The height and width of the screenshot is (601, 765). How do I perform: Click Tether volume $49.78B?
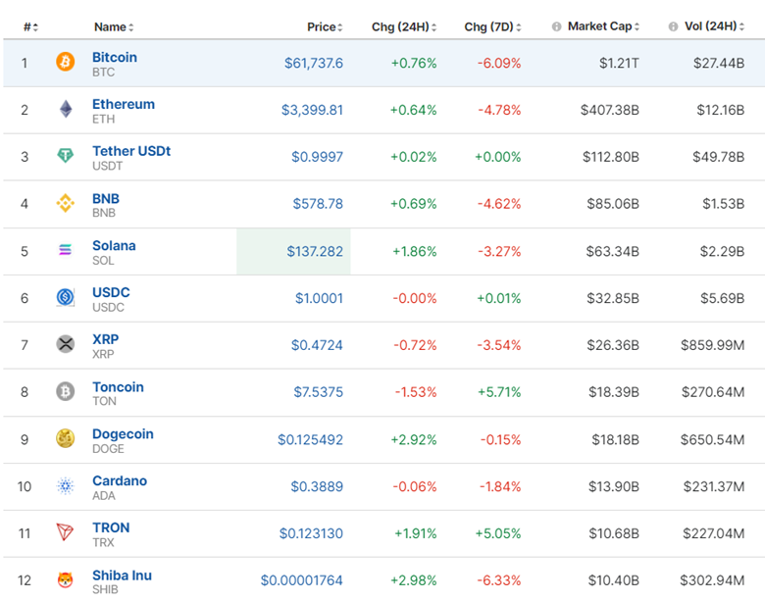coord(719,157)
